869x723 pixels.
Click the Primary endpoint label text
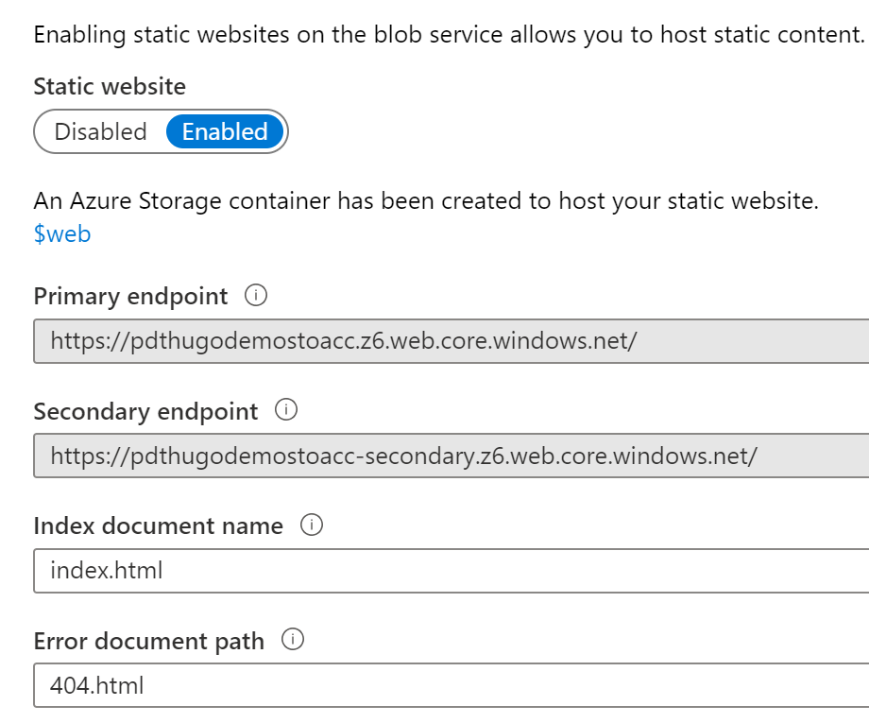click(x=130, y=297)
